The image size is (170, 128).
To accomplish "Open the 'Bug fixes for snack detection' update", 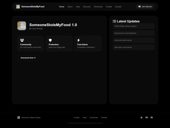I will [x=133, y=33].
